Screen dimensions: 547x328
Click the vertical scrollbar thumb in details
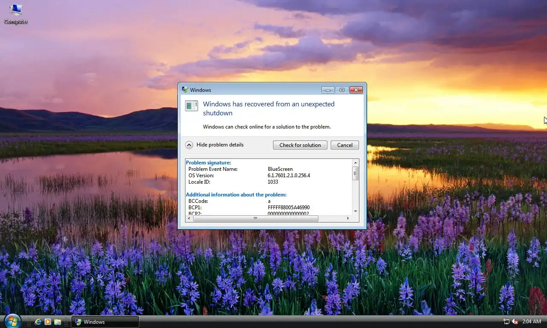pyautogui.click(x=356, y=173)
